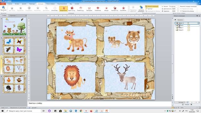201x113 pixels.
Task: Open the 'Переходы' ribbon tab
Action: 32,4
